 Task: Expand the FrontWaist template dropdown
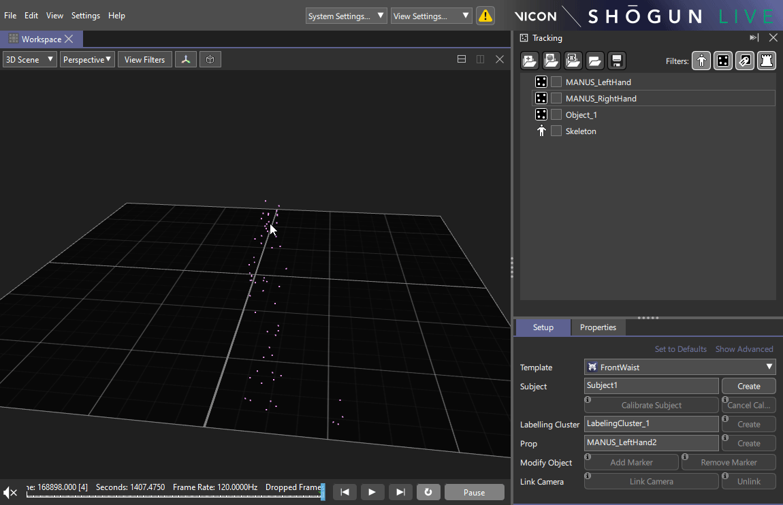(x=680, y=367)
